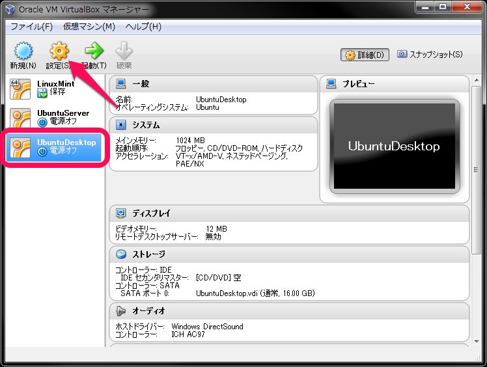
Task: Click the System (システム) section header title
Action: point(146,125)
